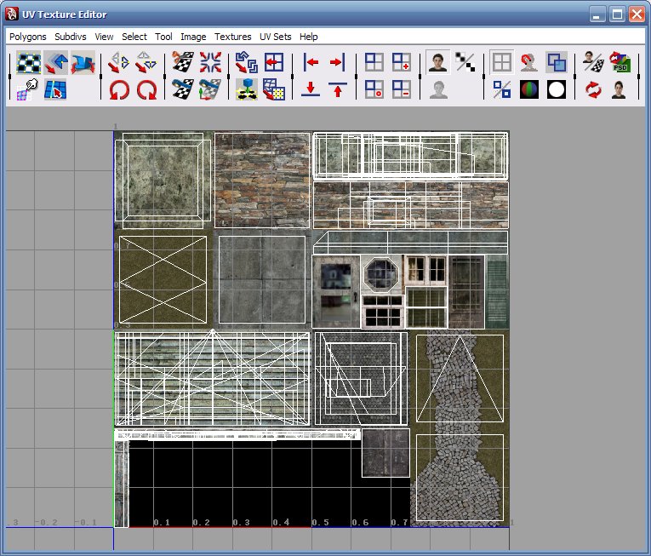Image resolution: width=651 pixels, height=556 pixels.
Task: Open the Image menu
Action: pos(193,37)
